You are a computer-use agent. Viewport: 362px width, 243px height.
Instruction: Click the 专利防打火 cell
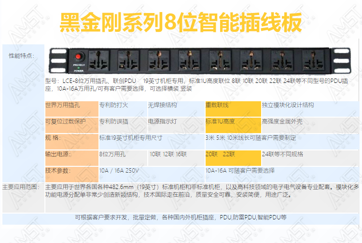123,109
